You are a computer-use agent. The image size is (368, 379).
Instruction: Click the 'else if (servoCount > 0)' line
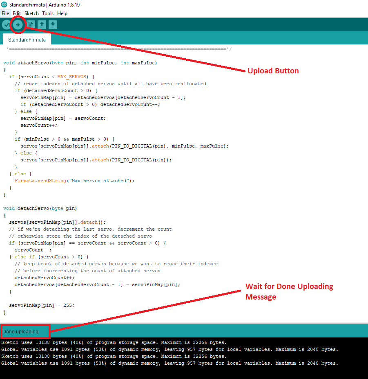point(49,257)
